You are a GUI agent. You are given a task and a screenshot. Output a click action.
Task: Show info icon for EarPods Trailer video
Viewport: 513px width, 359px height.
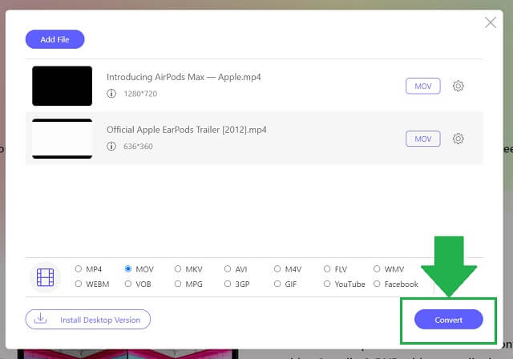(111, 146)
